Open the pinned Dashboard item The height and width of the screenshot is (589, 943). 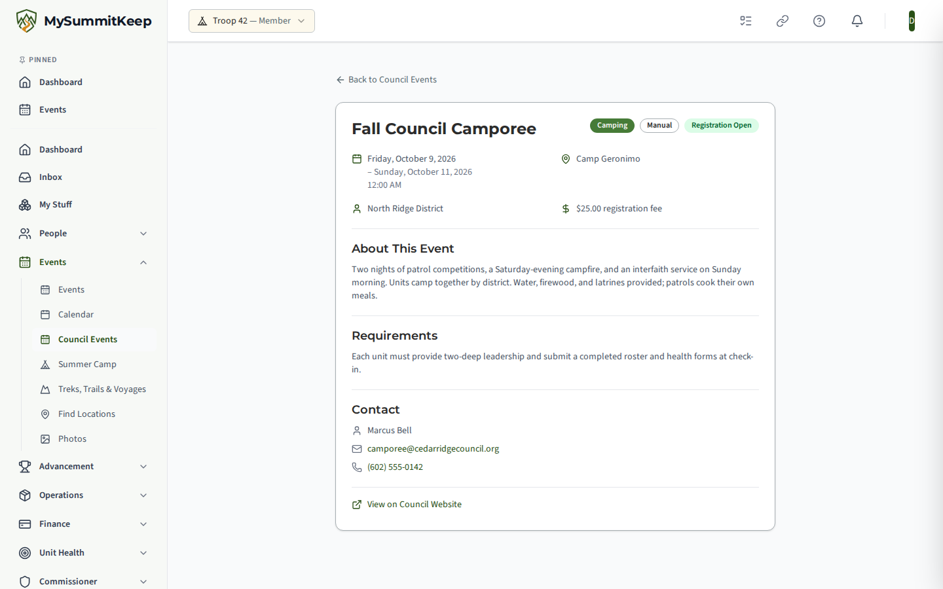click(x=84, y=82)
